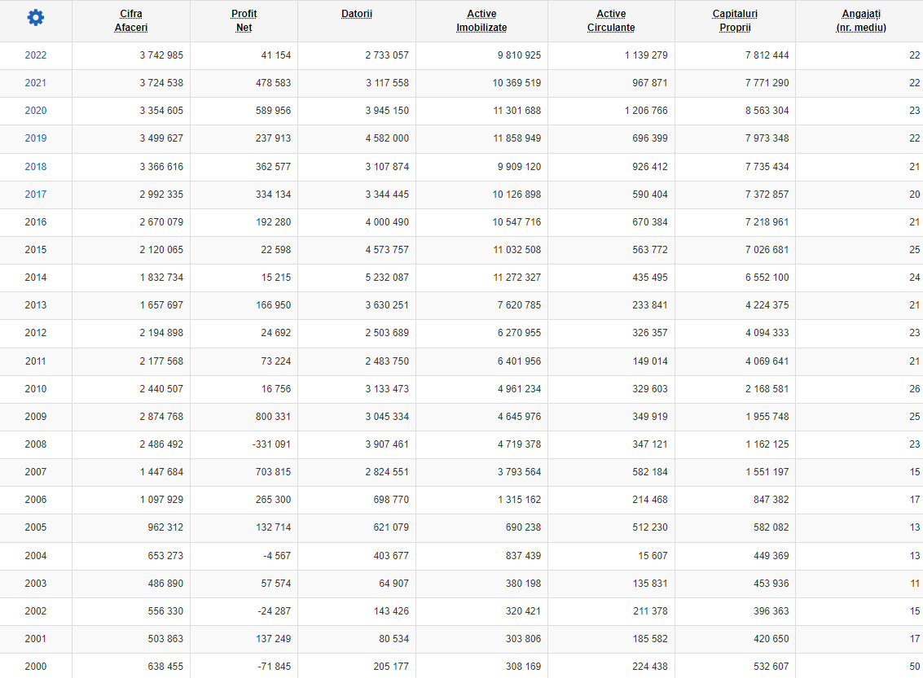Select the 2000 year cell
This screenshot has width=923, height=678.
pos(35,667)
